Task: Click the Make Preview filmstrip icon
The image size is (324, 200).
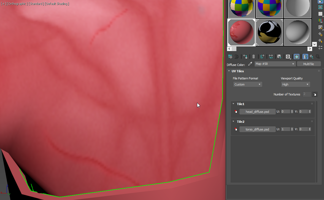Action: point(320,26)
